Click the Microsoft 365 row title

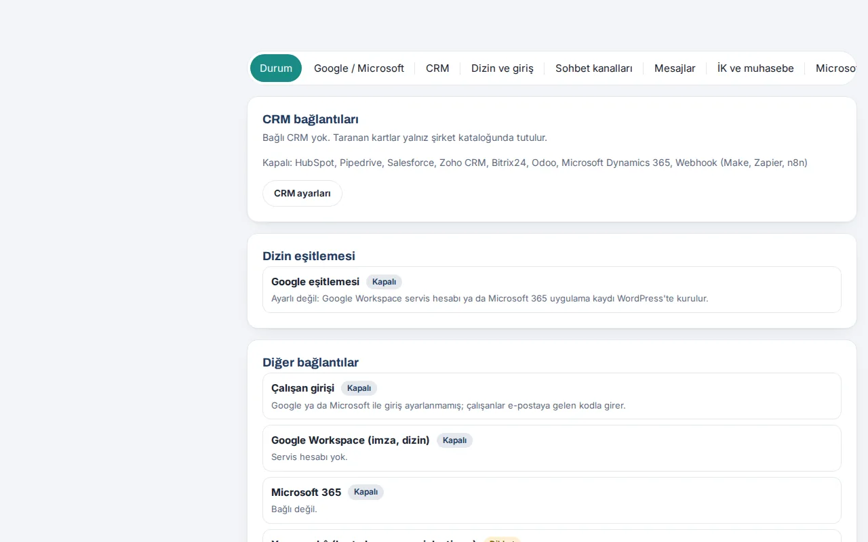click(x=307, y=492)
